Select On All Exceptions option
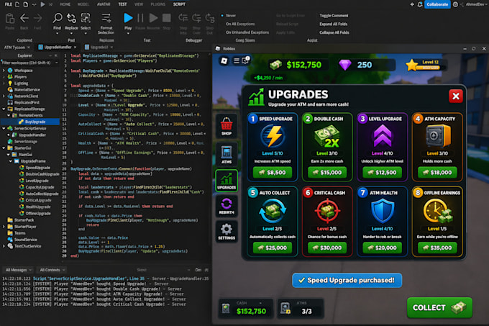Screen dimensions: 489x326 [240, 24]
